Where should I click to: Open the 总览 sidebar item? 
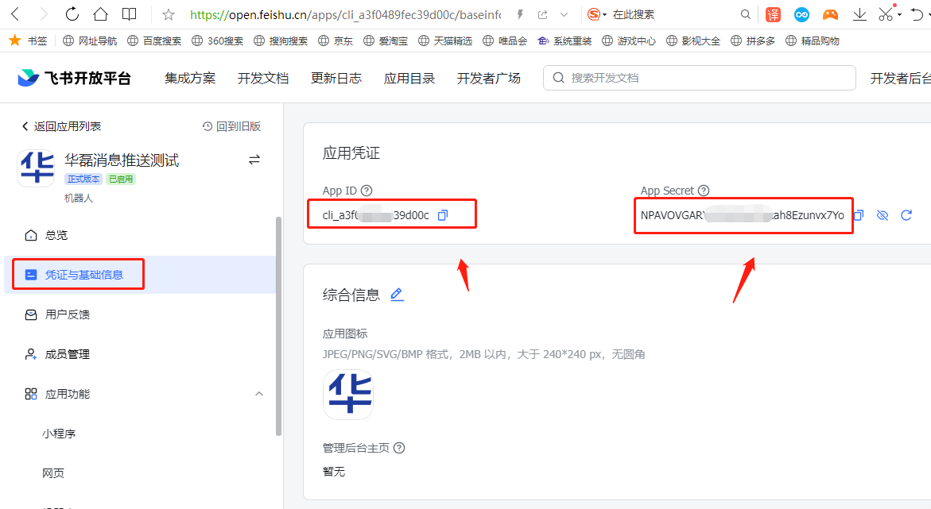(x=140, y=236)
